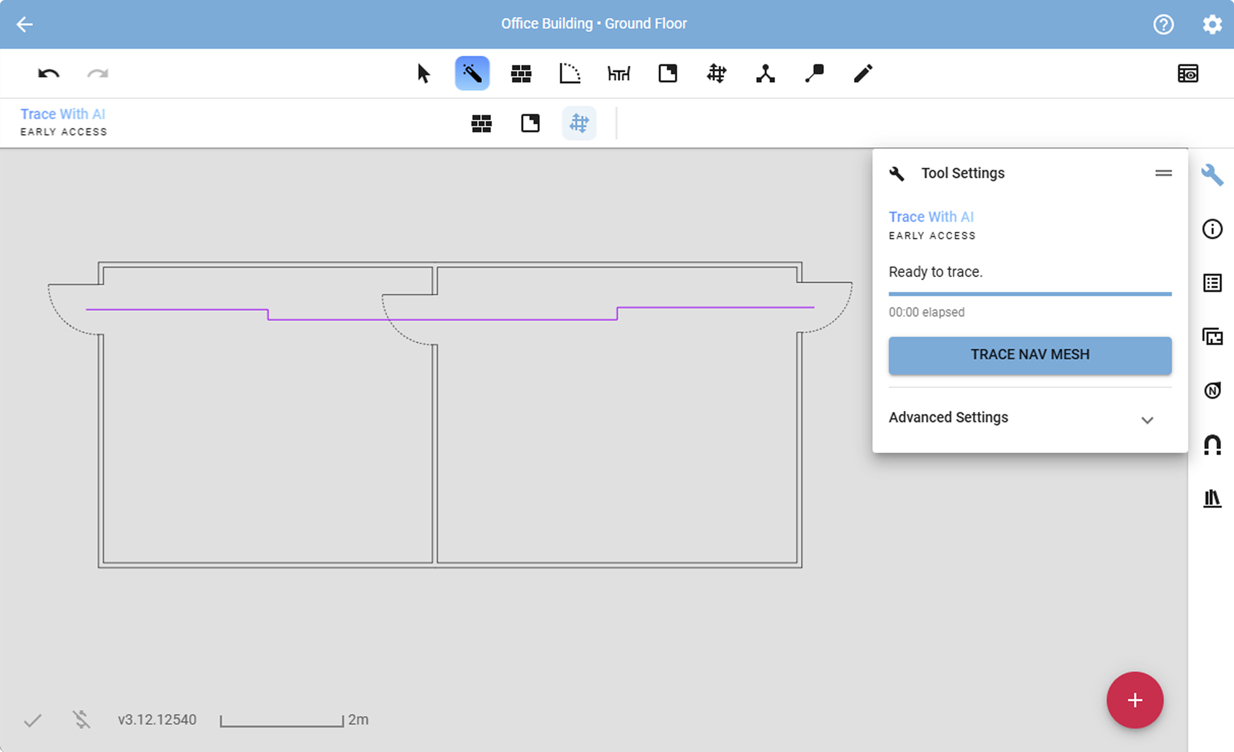This screenshot has height=752, width=1234.
Task: Click the TRACE NAV MESH button
Action: 1030,355
